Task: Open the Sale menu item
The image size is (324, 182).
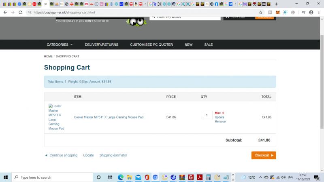Action: [208, 44]
